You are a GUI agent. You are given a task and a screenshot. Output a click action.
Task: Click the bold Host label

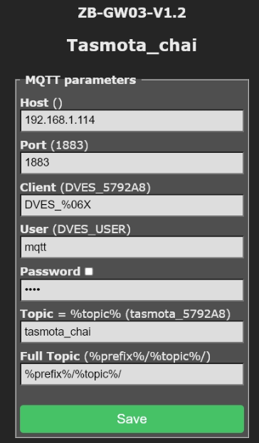[x=34, y=102]
